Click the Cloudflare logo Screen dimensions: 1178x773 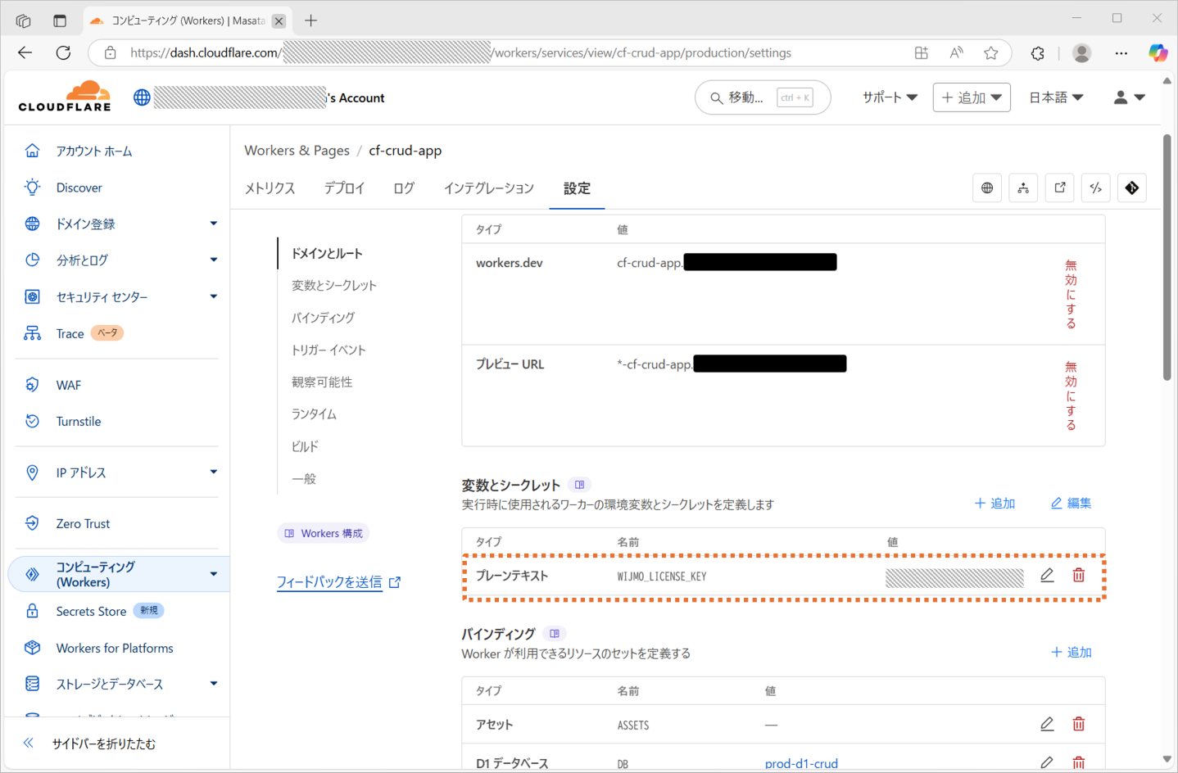(65, 97)
